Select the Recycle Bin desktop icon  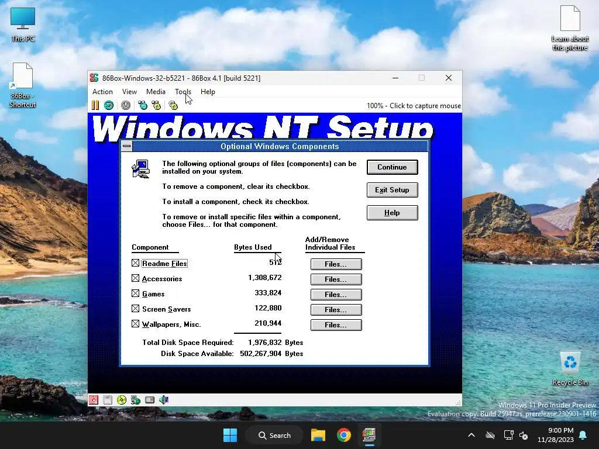click(x=570, y=369)
